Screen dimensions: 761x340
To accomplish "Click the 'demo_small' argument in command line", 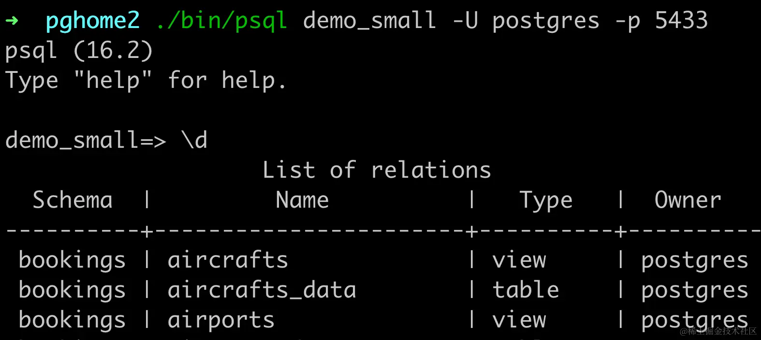I will (370, 21).
